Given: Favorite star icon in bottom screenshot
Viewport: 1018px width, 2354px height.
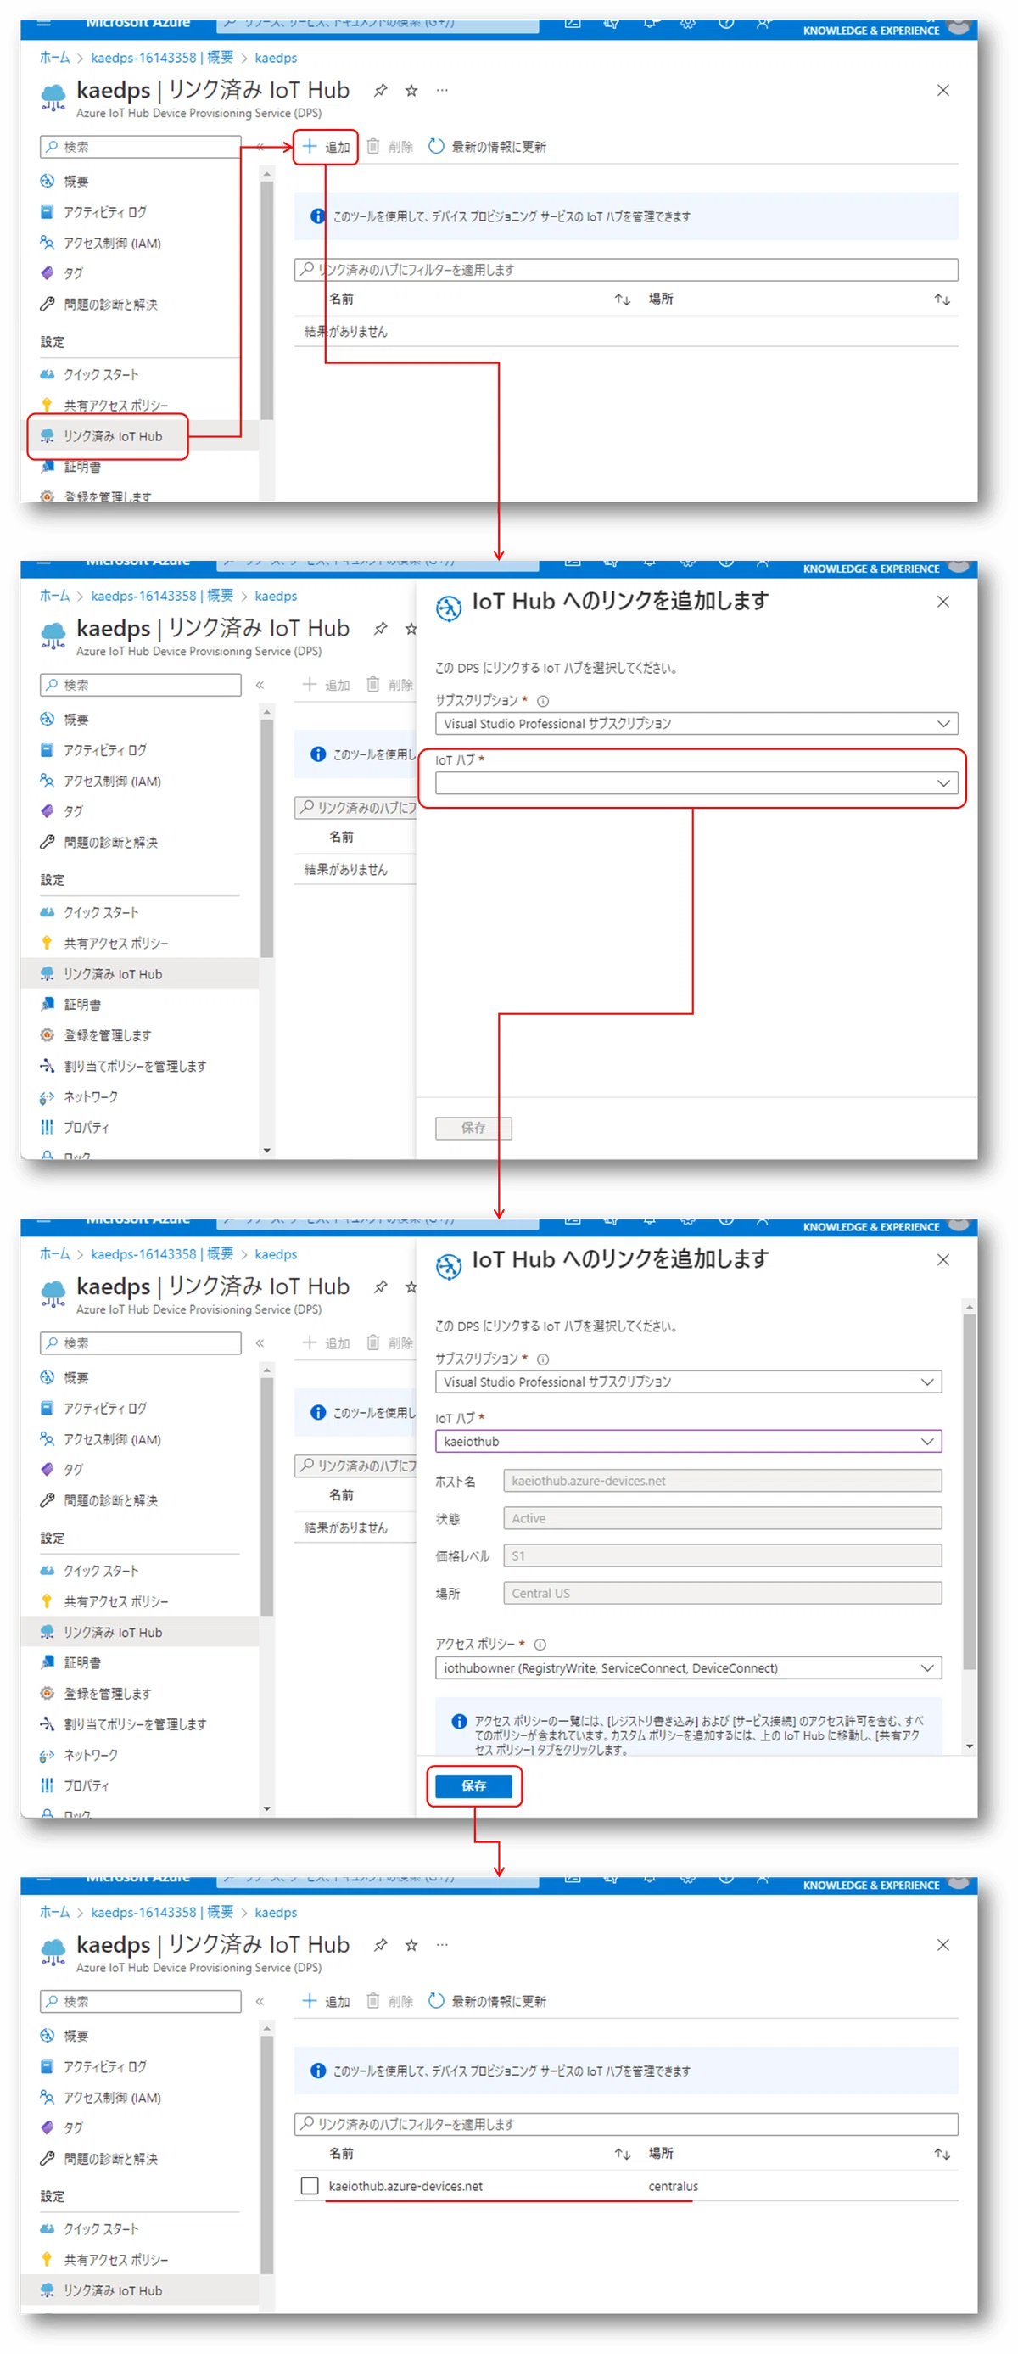Looking at the screenshot, I should click(x=411, y=1945).
